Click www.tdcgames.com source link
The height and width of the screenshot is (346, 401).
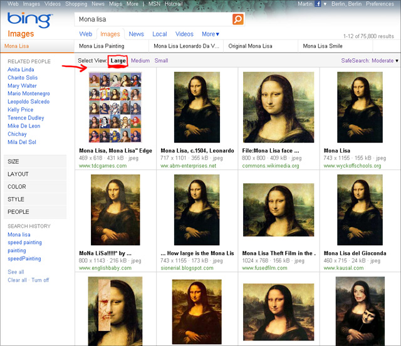(103, 166)
